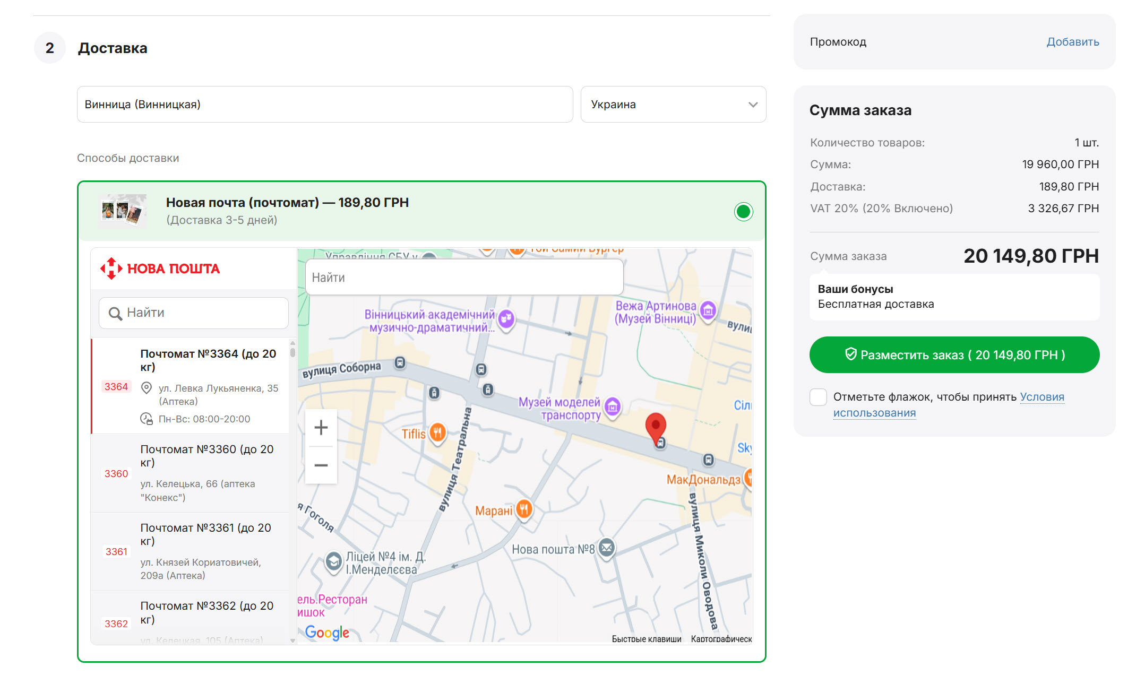1136x675 pixels.
Task: Open the Украина country dropdown
Action: (x=673, y=105)
